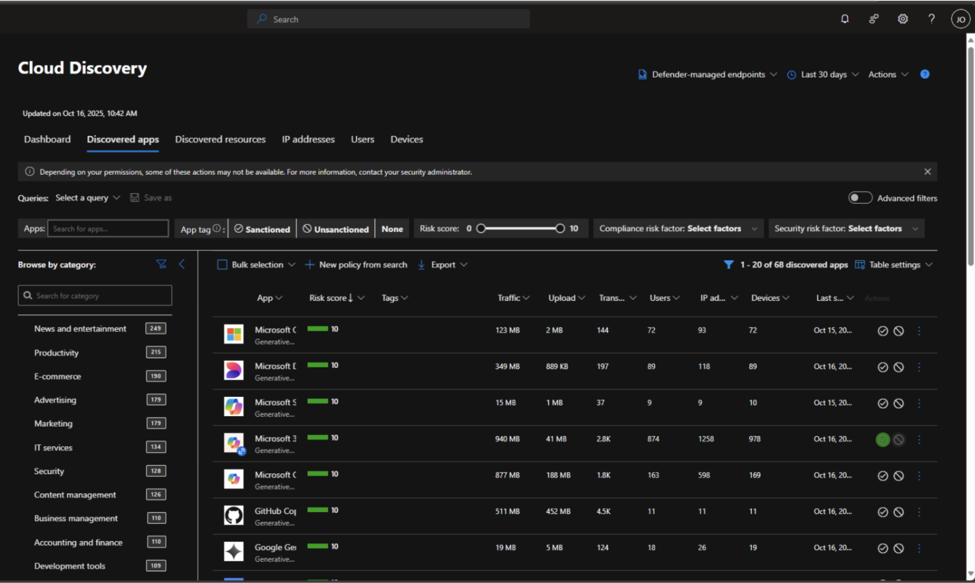Viewport: 975px width, 583px height.
Task: Unsanction the app with 877 MB traffic
Action: (899, 476)
